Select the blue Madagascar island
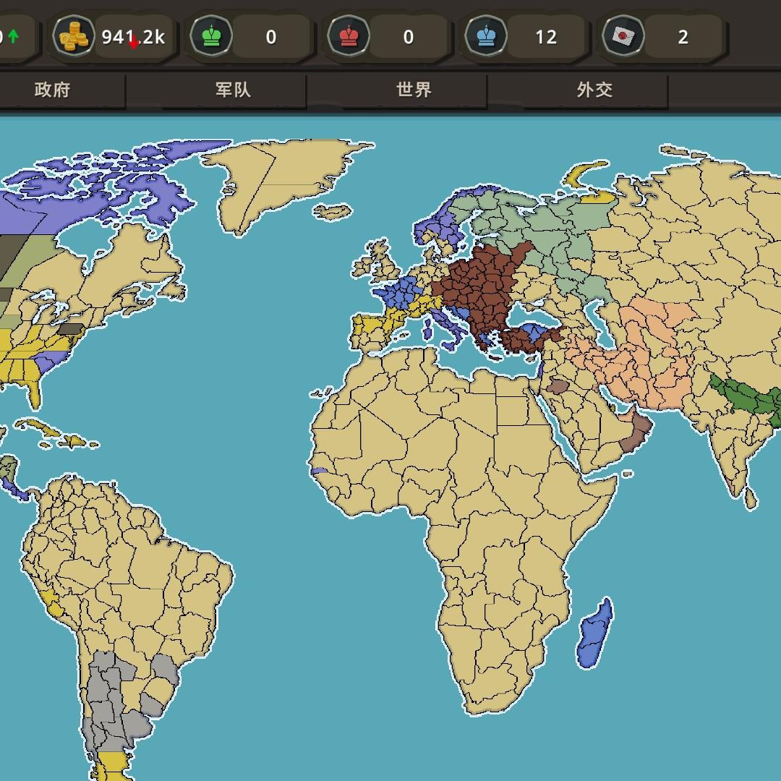781x781 pixels. pos(595,634)
